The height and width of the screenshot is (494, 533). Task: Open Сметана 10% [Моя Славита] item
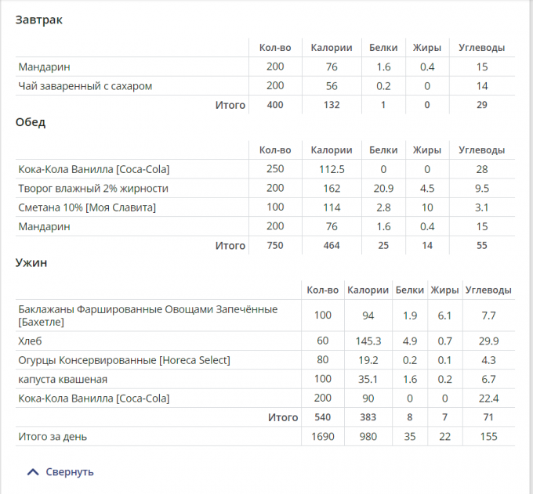tap(87, 207)
